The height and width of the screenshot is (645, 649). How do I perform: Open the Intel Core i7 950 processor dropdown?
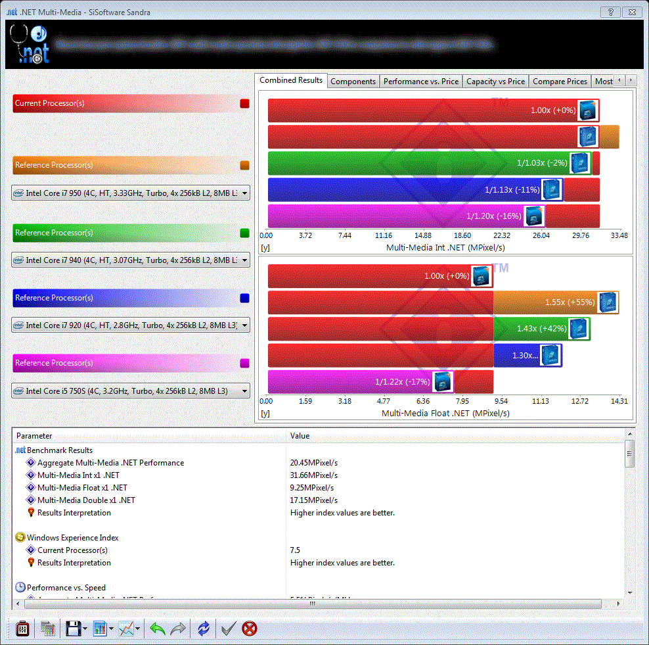coord(131,193)
